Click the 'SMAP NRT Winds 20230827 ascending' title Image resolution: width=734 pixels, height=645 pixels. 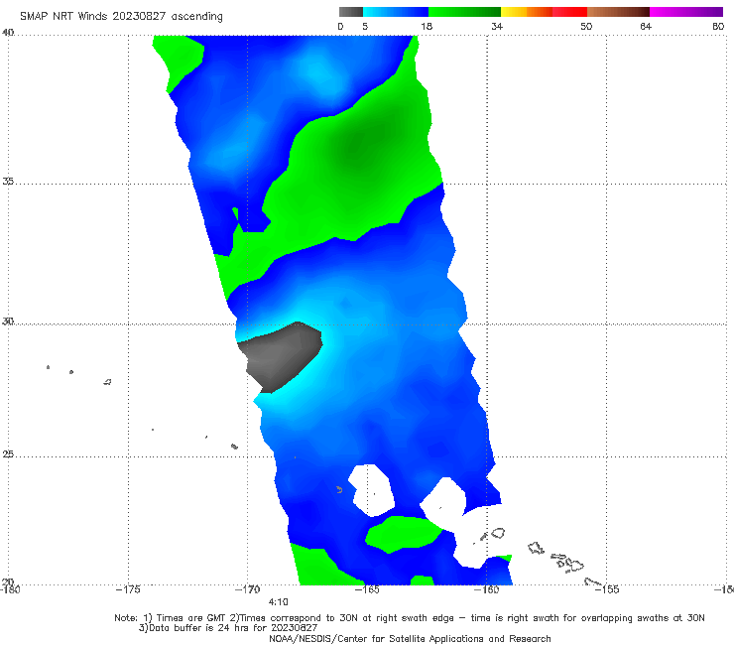(121, 16)
